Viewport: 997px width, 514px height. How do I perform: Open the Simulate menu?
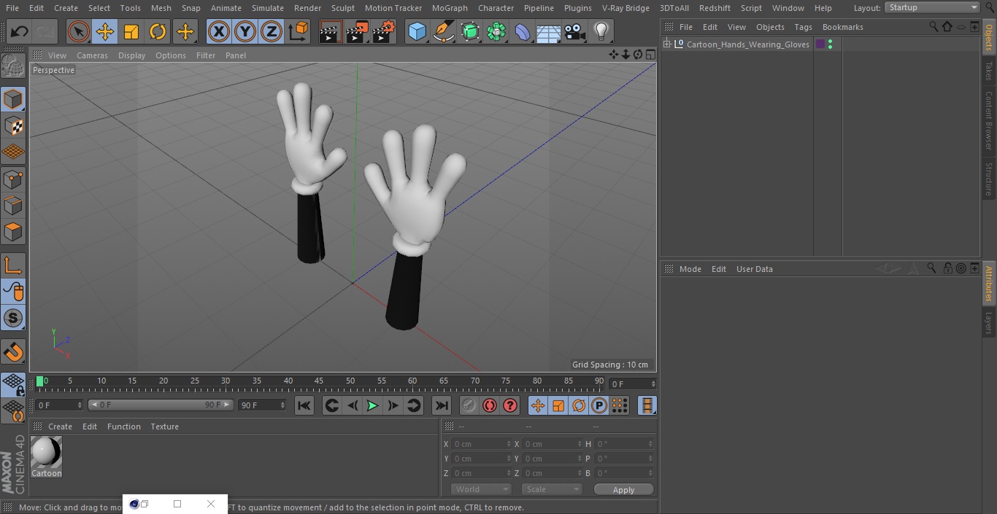268,8
